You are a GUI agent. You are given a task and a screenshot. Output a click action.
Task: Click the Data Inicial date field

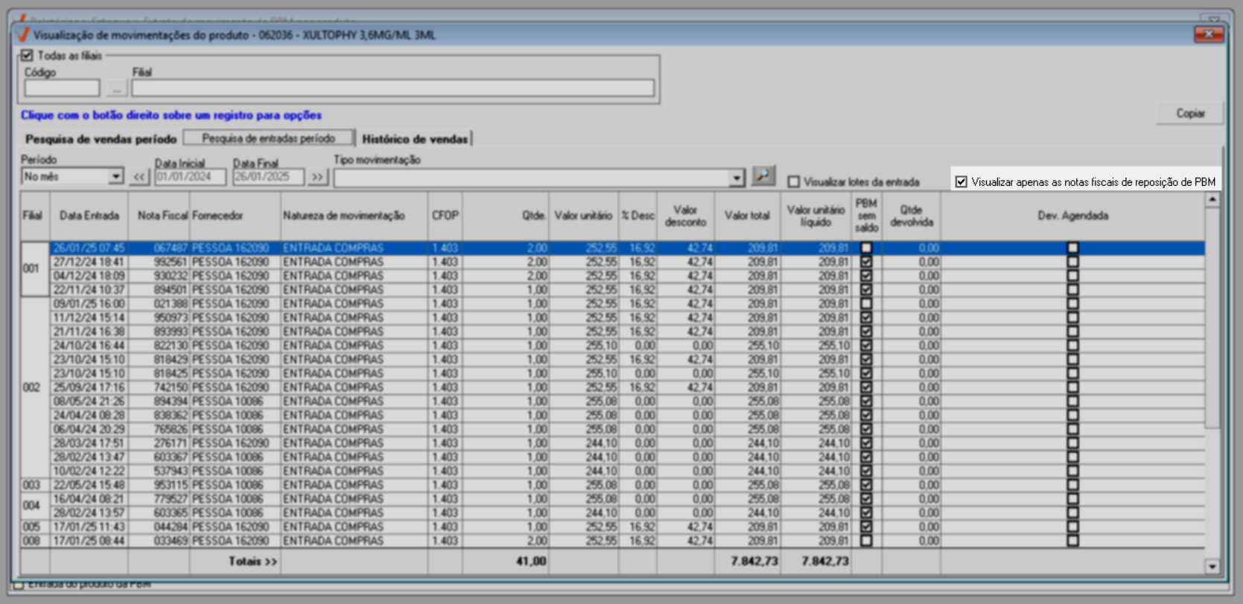click(190, 177)
